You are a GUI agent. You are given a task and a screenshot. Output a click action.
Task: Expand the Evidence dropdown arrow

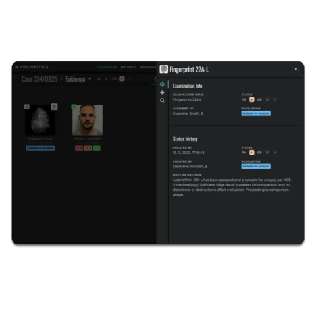pos(90,78)
